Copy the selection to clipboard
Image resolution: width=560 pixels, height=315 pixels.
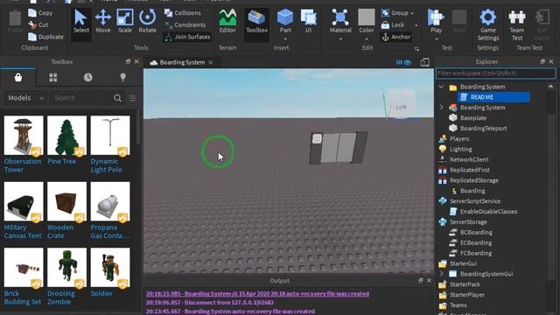tap(40, 13)
